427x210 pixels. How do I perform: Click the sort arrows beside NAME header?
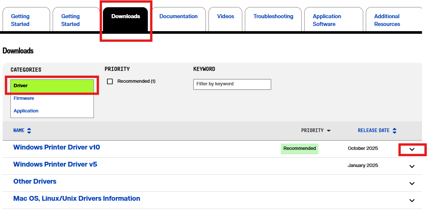[29, 131]
